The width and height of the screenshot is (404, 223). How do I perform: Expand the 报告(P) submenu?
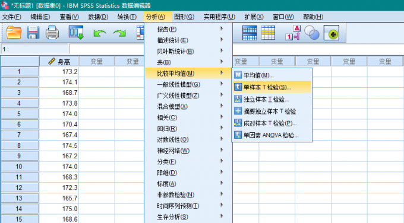click(x=188, y=29)
